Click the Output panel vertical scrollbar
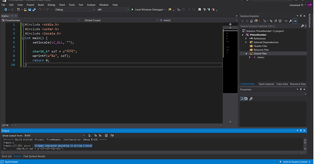 click(305, 144)
